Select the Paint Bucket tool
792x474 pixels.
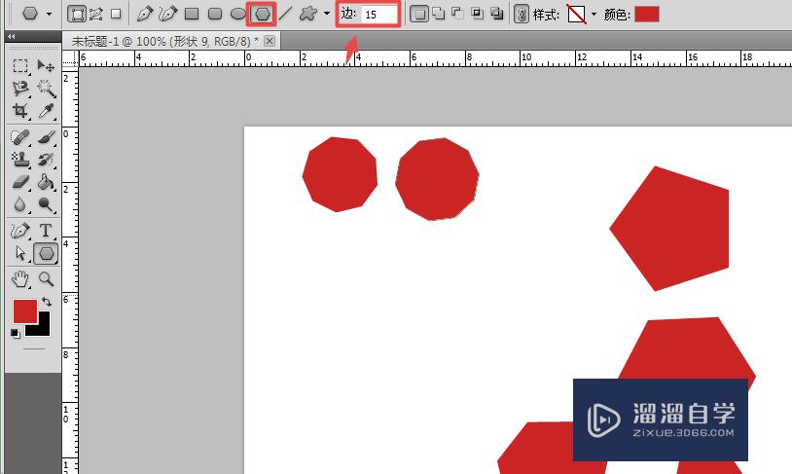[46, 182]
